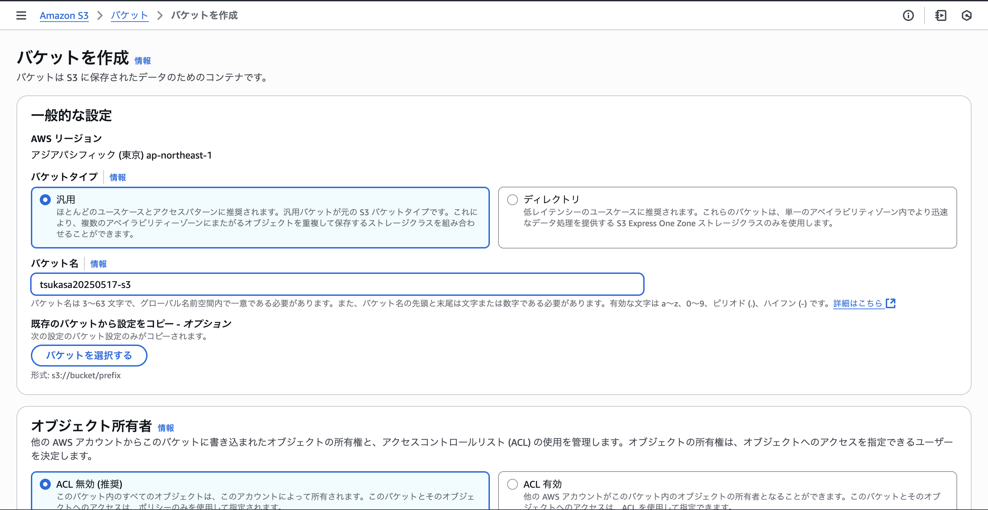
Task: Open 情報 link beside バケット名
Action: pos(98,264)
